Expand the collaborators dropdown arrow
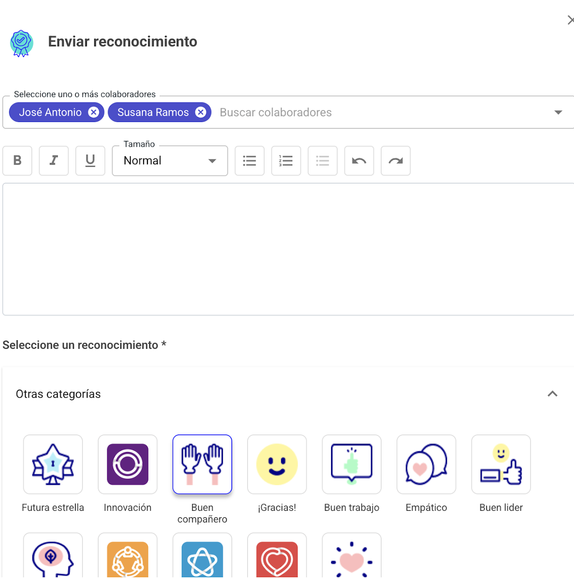 (558, 112)
